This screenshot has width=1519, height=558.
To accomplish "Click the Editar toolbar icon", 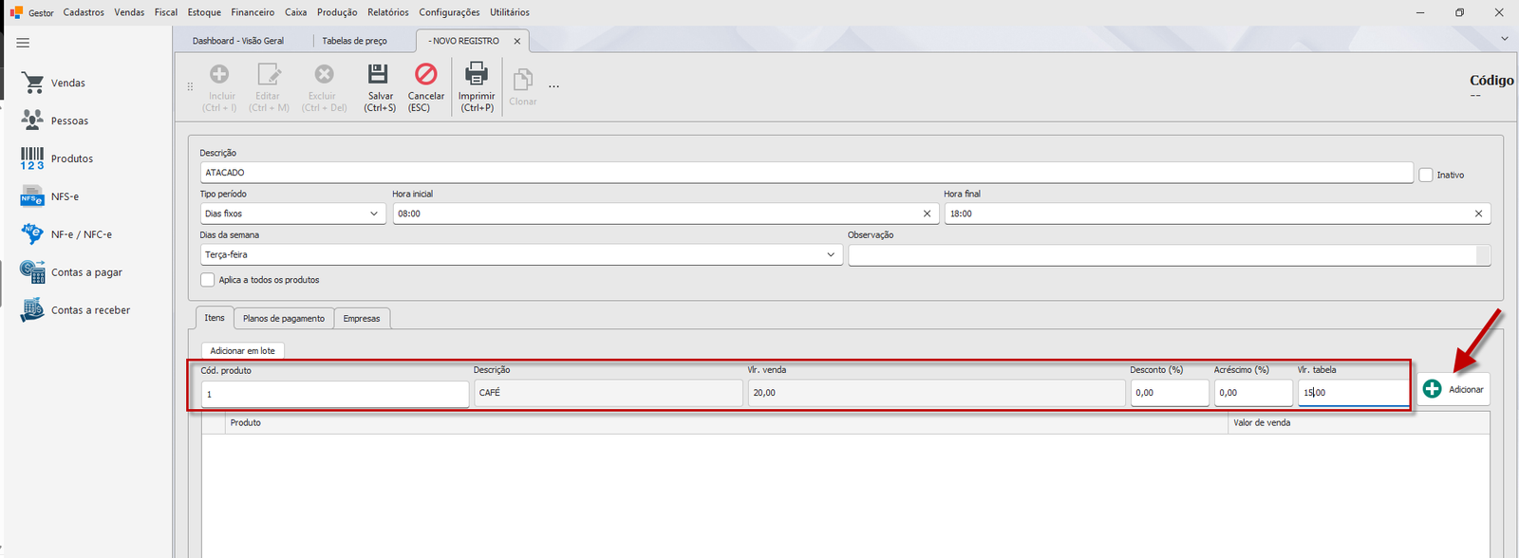I will (269, 74).
